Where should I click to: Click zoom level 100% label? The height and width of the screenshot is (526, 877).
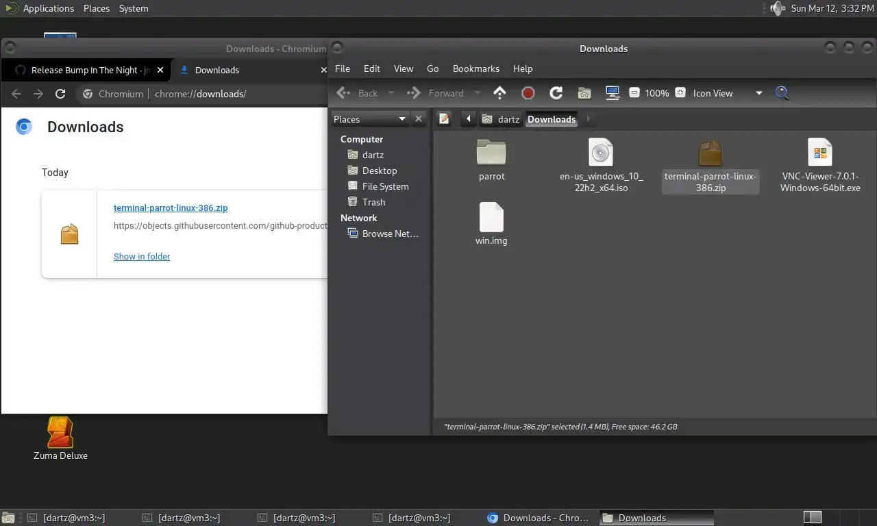point(657,93)
